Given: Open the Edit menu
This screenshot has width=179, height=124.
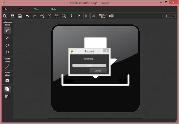Looking at the screenshot, I should point(21,9).
